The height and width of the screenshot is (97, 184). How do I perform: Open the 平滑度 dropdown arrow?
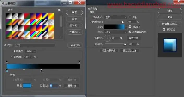click(31, 57)
